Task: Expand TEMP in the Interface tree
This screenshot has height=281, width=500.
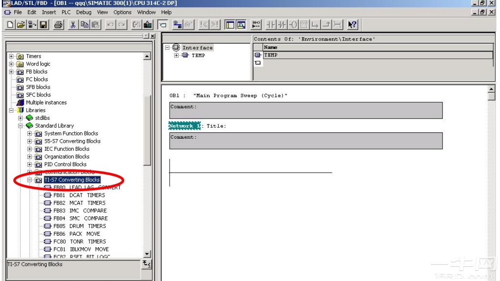Action: [177, 56]
